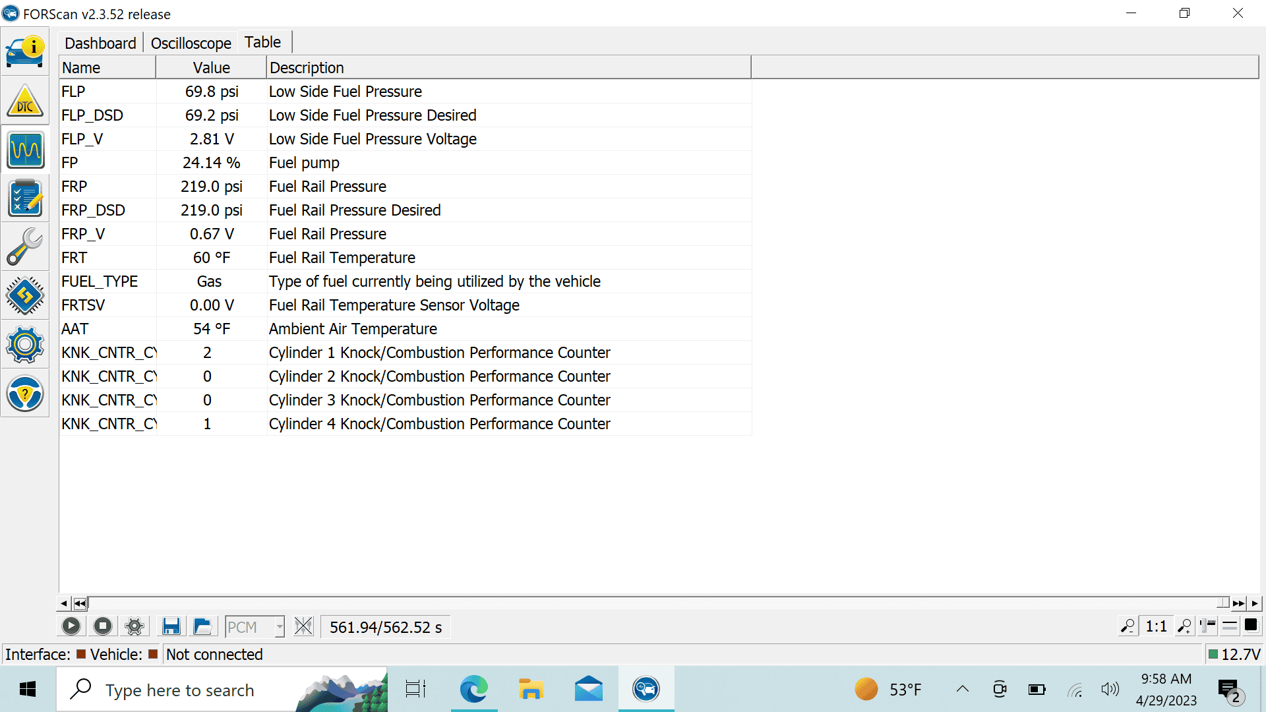Open the service procedures wrench section
The width and height of the screenshot is (1266, 712).
[x=25, y=247]
